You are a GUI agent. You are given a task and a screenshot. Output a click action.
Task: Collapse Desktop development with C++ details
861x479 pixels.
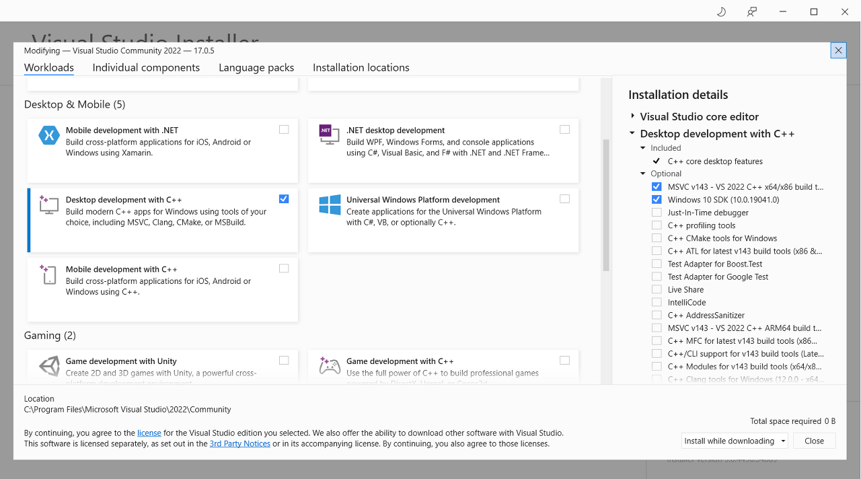tap(633, 134)
